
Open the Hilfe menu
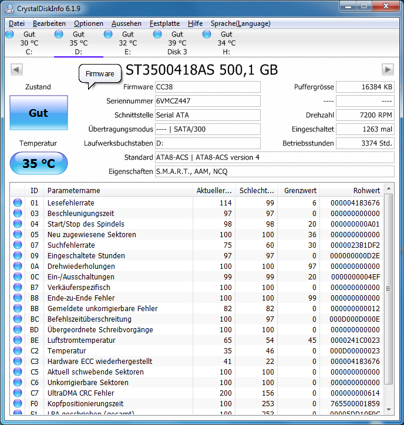(195, 23)
